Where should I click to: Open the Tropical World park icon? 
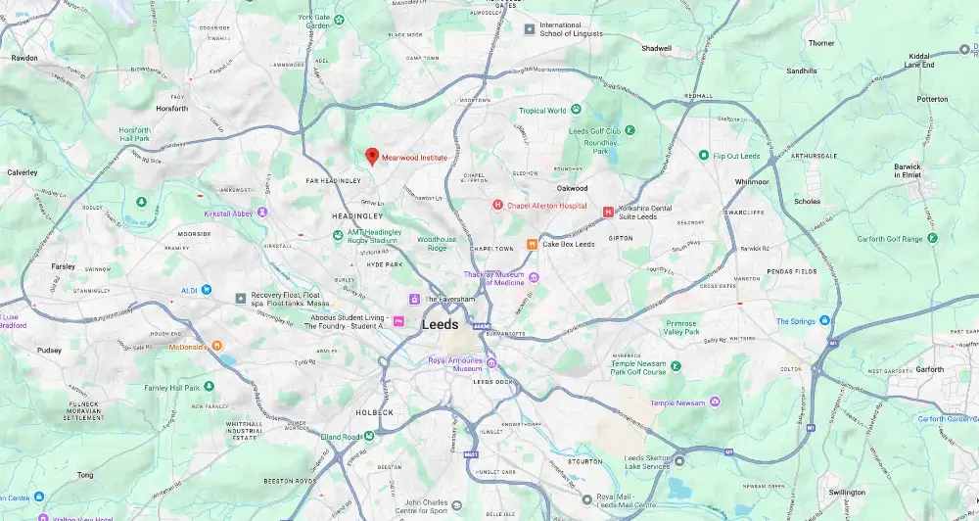coord(576,110)
